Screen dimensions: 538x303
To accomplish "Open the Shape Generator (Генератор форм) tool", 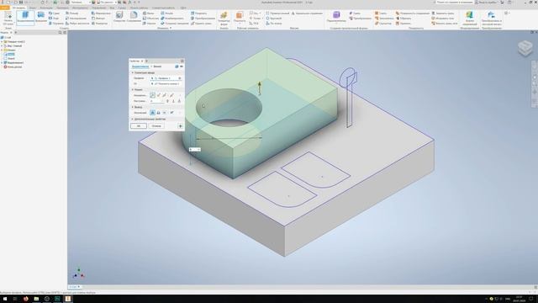I will 224,18.
